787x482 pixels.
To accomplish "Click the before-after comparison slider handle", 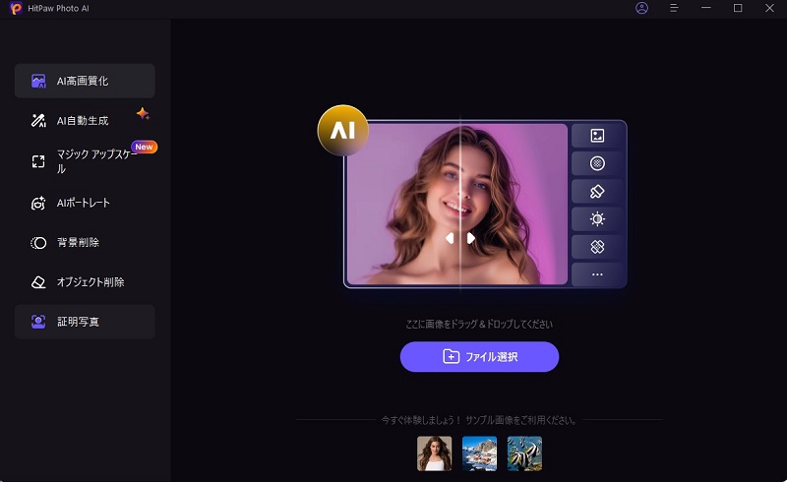I will [x=459, y=238].
